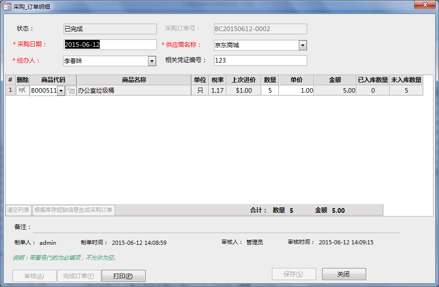The image size is (439, 287).
Task: Click the 金额 cell showing 5.00 in row 1
Action: click(x=335, y=90)
